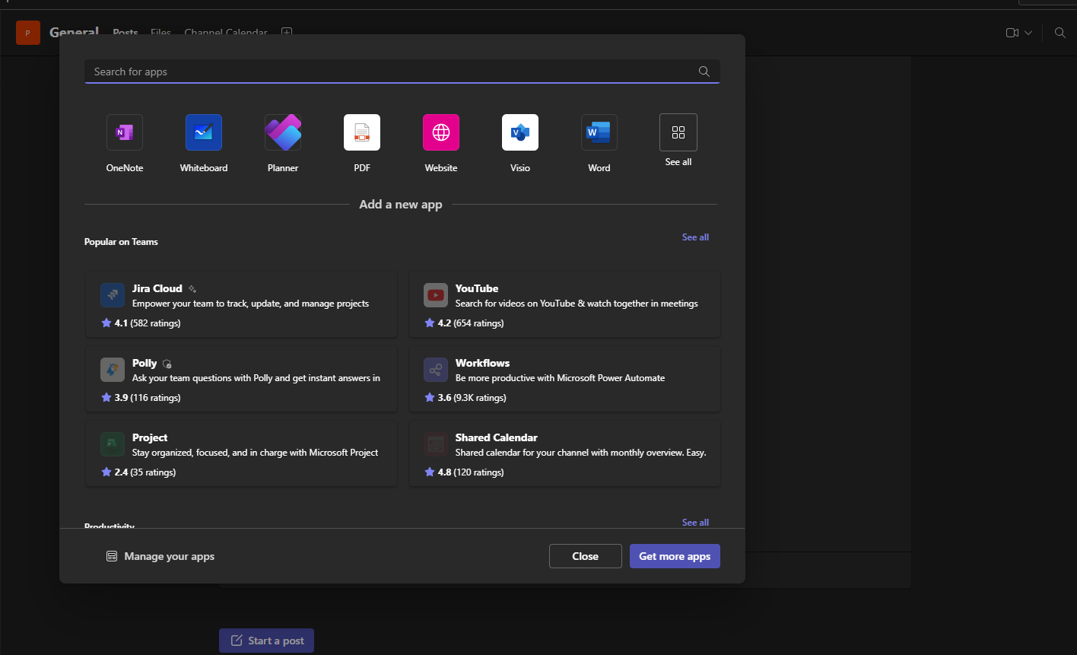Click the Start a post button

click(x=266, y=641)
